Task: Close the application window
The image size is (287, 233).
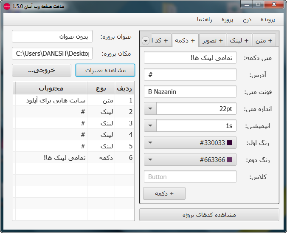Action: tap(274, 4)
